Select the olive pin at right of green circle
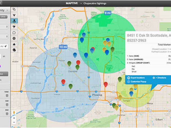Viewport: 171px width, 128px height. 112,49
